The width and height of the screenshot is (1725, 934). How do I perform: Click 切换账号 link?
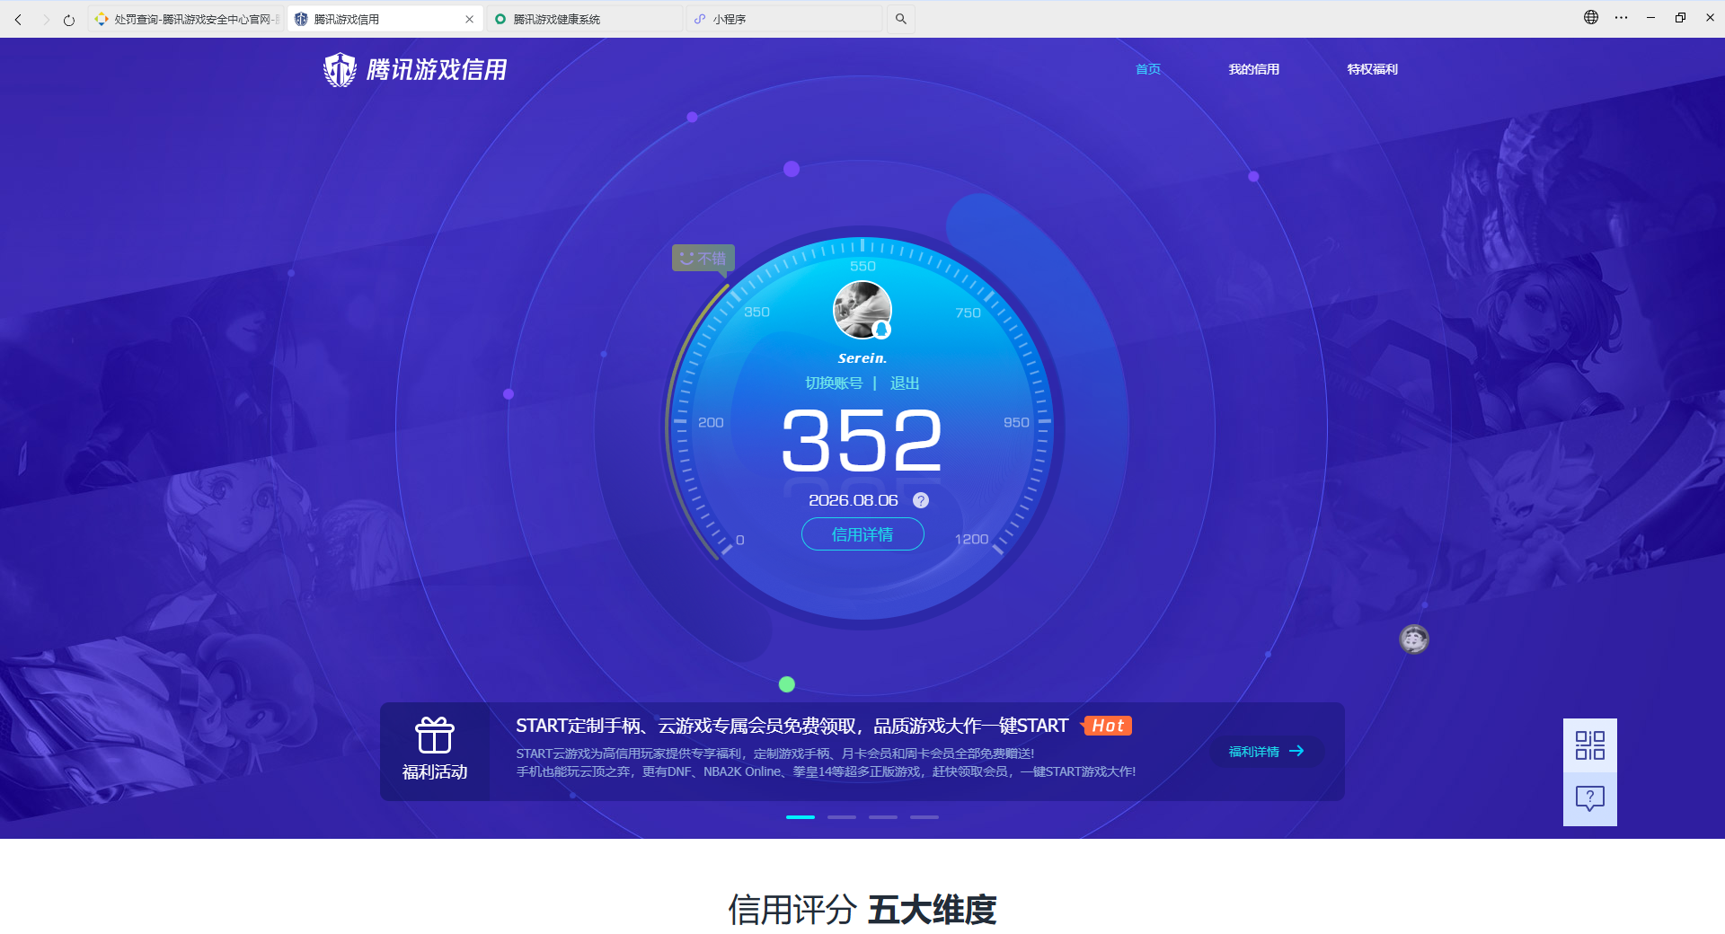coord(834,383)
